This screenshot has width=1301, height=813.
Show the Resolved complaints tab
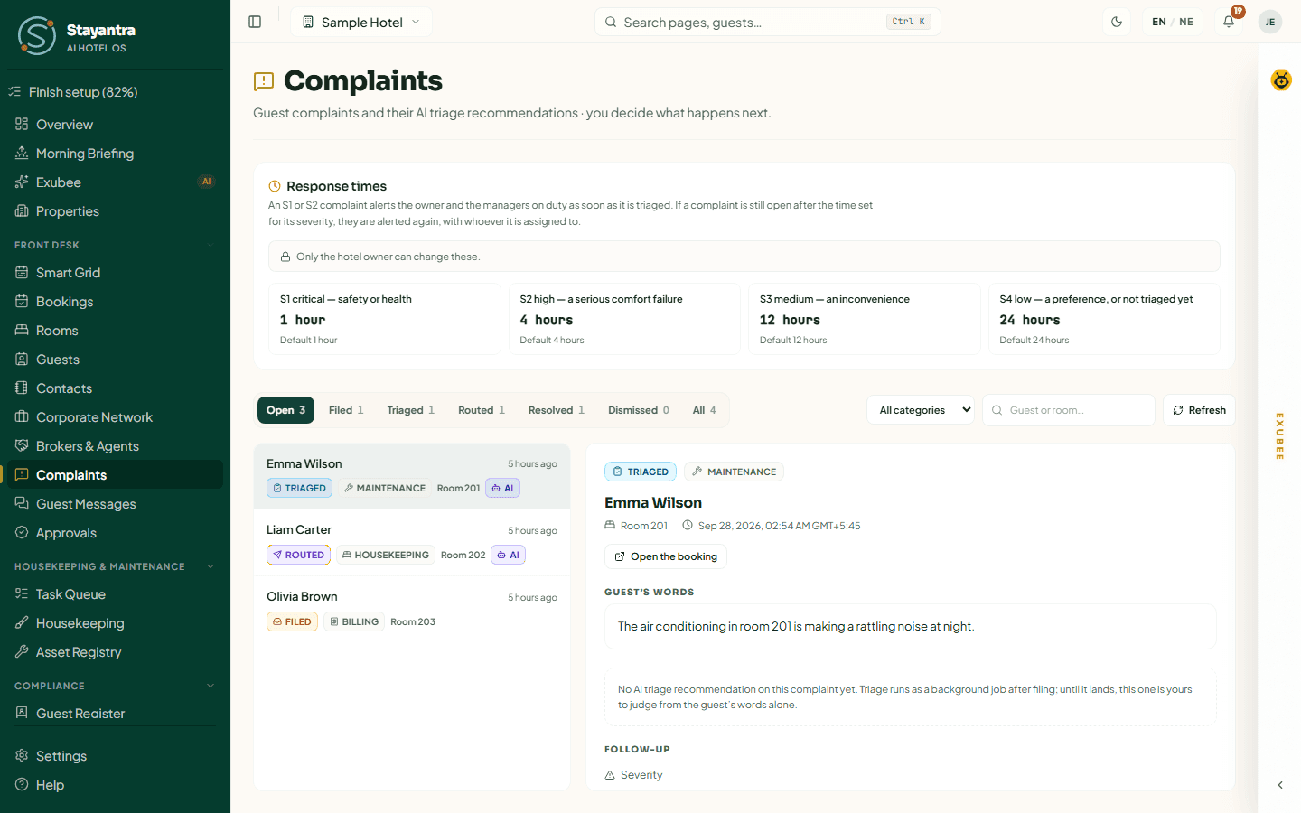[x=557, y=410]
